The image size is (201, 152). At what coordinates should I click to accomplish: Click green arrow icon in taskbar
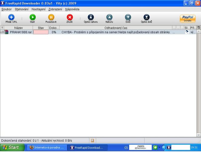pyautogui.click(x=155, y=147)
